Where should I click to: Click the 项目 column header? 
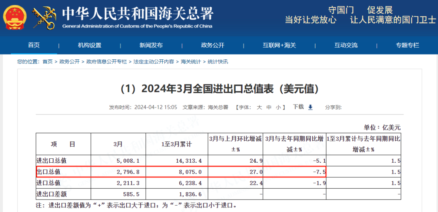[x=63, y=144]
